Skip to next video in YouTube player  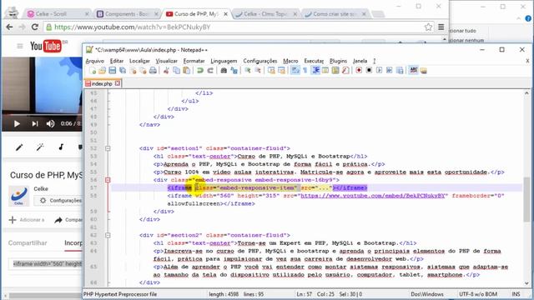pos(35,124)
